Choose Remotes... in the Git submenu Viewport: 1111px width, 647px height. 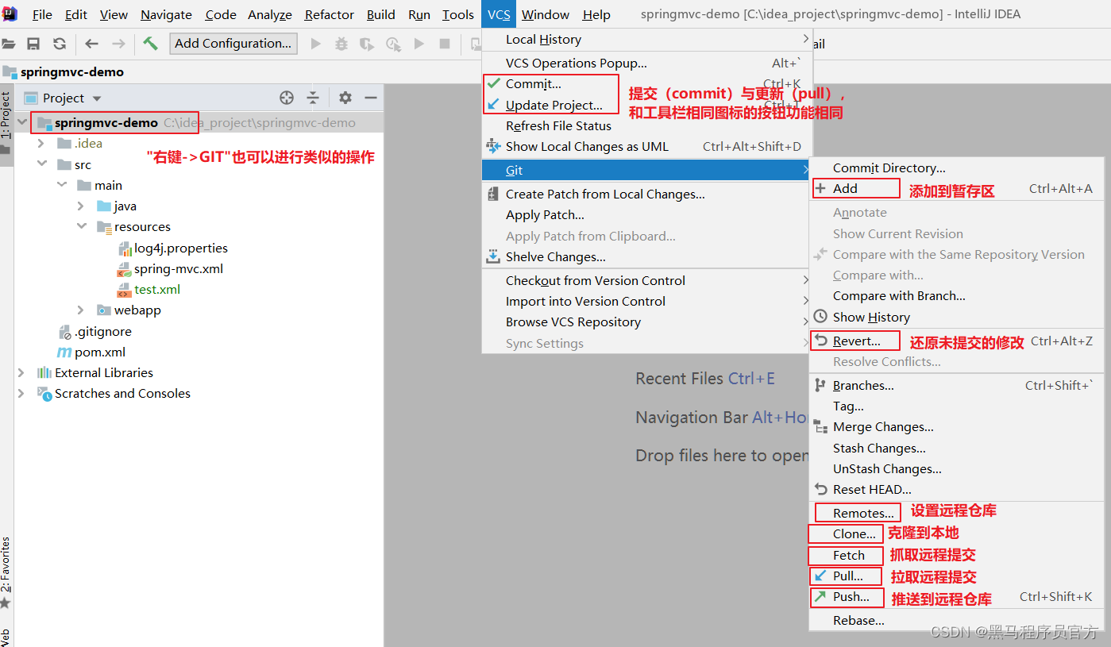(x=957, y=513)
